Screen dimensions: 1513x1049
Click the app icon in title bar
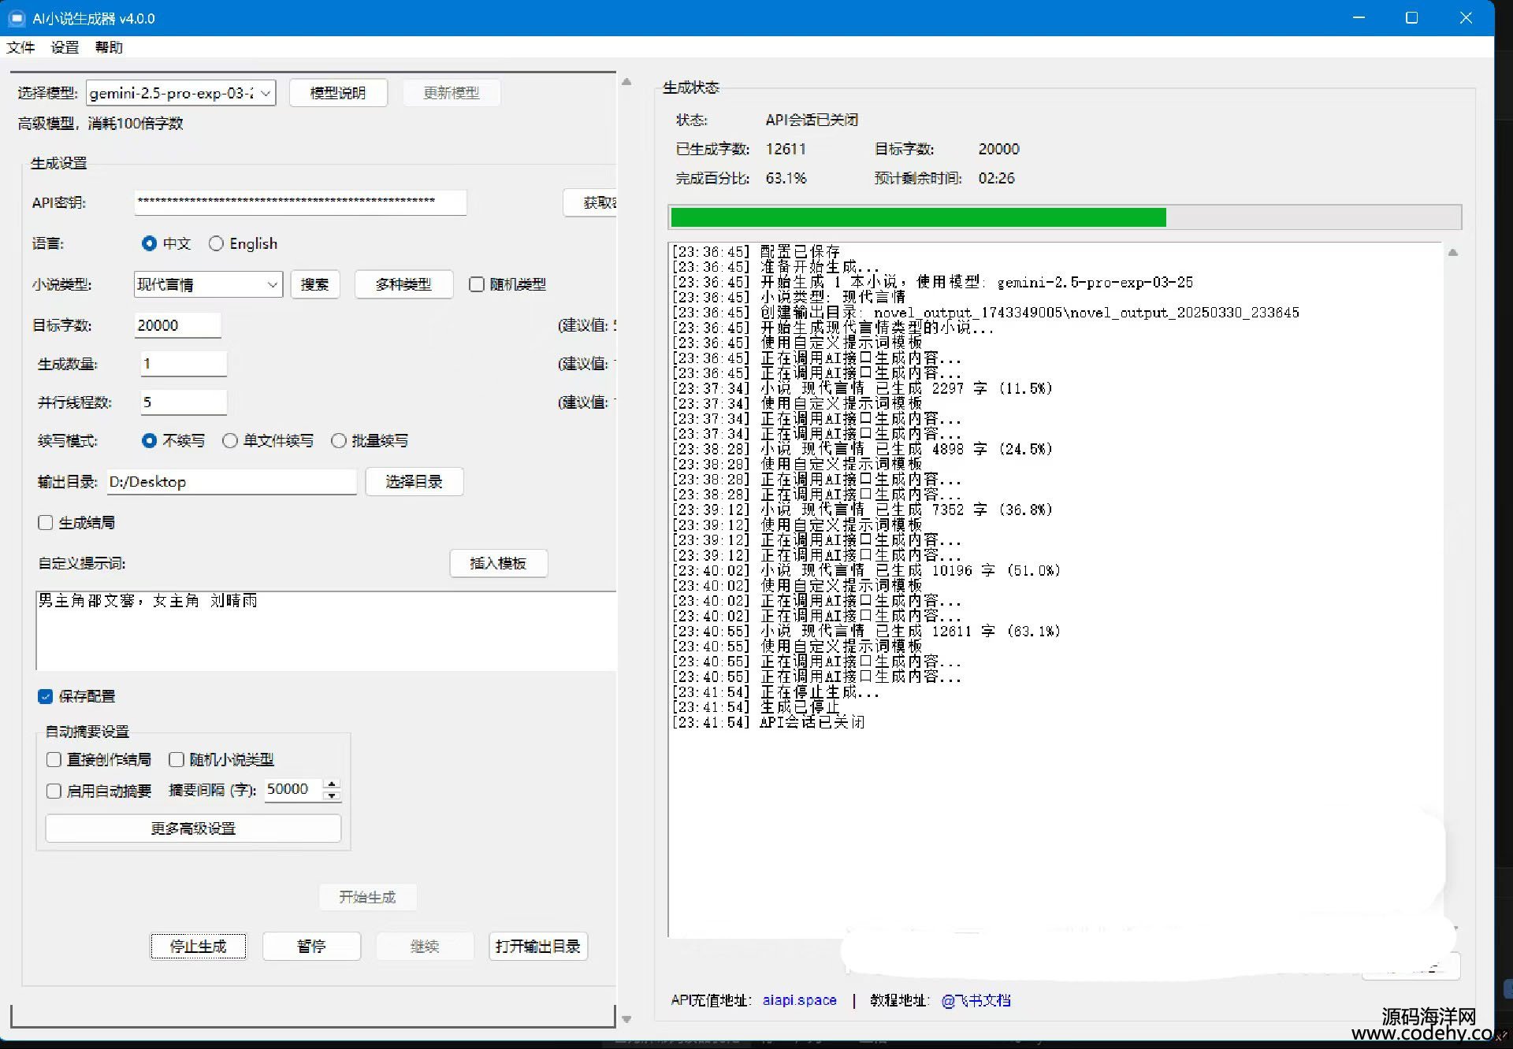coord(17,18)
